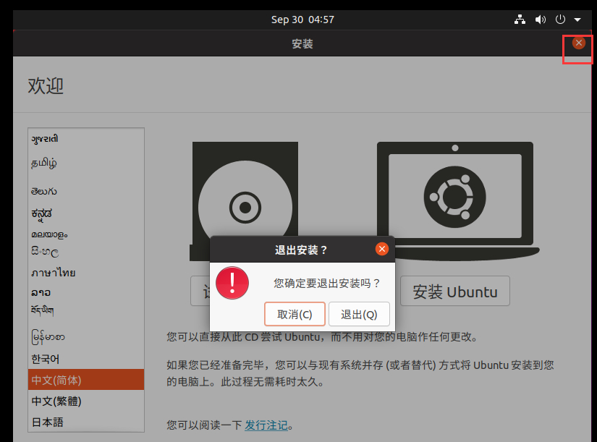This screenshot has height=442, width=597.
Task: Select தமிழ் in language list
Action: coord(86,163)
